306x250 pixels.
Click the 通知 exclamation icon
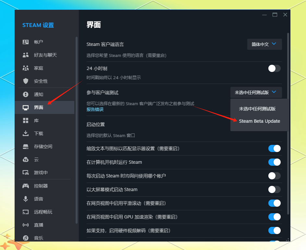[26, 94]
